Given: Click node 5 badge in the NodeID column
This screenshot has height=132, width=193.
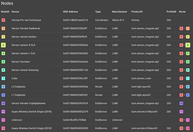Looking at the screenshot, I should pyautogui.click(x=3, y=62).
